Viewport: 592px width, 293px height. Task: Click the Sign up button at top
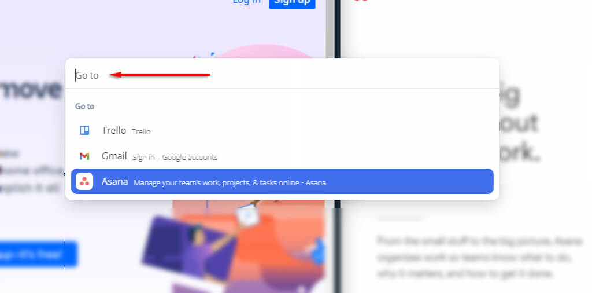292,3
